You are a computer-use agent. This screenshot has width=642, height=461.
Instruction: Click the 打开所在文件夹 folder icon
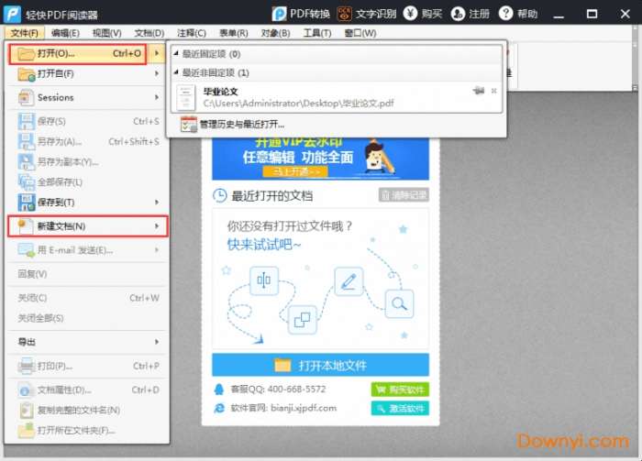tap(27, 431)
